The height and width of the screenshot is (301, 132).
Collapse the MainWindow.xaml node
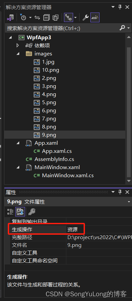click(18, 167)
